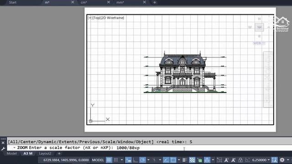Image resolution: width=292 pixels, height=164 pixels.
Task: Open command line customize wrench icon
Action: (3, 149)
